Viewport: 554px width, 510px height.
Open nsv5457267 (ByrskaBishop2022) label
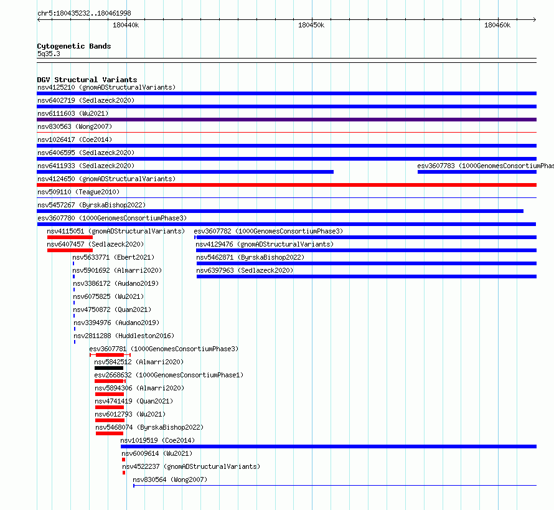(92, 205)
